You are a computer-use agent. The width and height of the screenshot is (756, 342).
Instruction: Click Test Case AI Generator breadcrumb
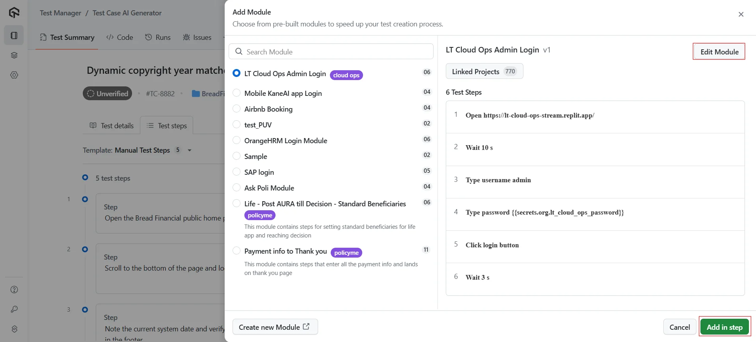coord(127,13)
